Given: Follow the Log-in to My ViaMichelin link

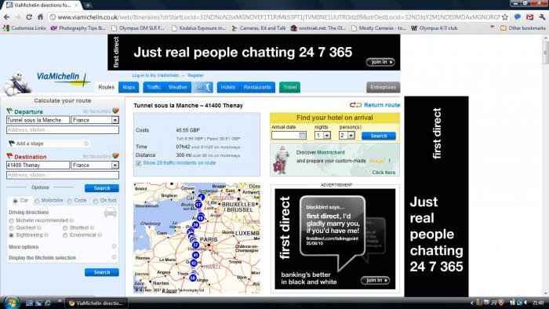Looking at the screenshot, I should pyautogui.click(x=155, y=75).
